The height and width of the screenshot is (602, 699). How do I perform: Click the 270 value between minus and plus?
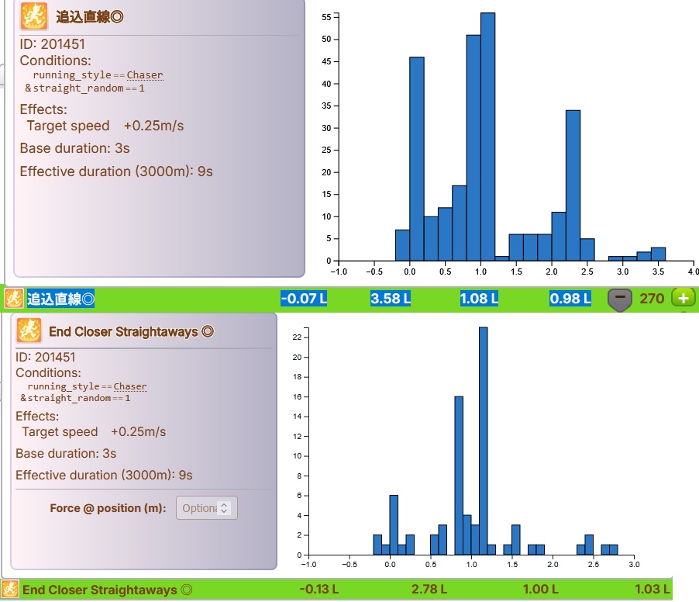point(652,298)
